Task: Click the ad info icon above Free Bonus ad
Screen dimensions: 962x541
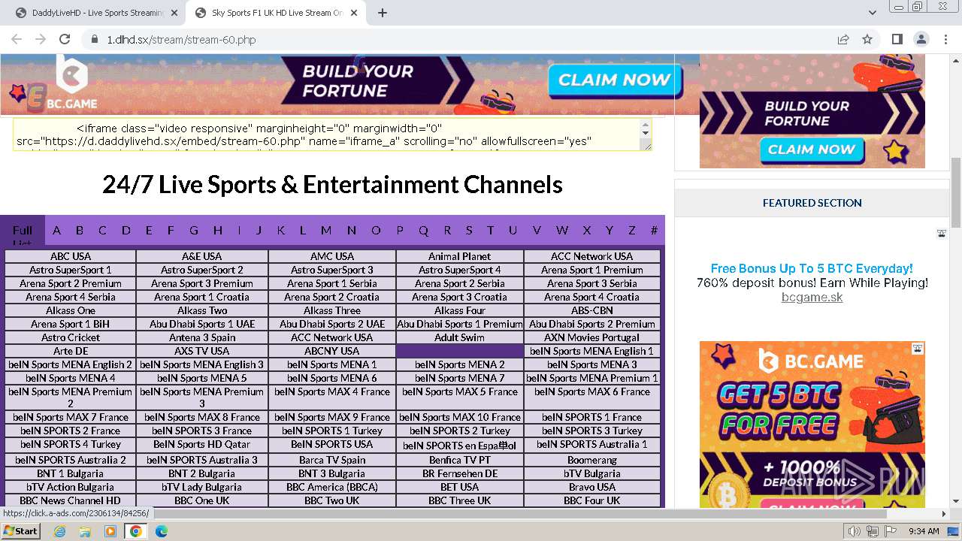Action: [941, 234]
